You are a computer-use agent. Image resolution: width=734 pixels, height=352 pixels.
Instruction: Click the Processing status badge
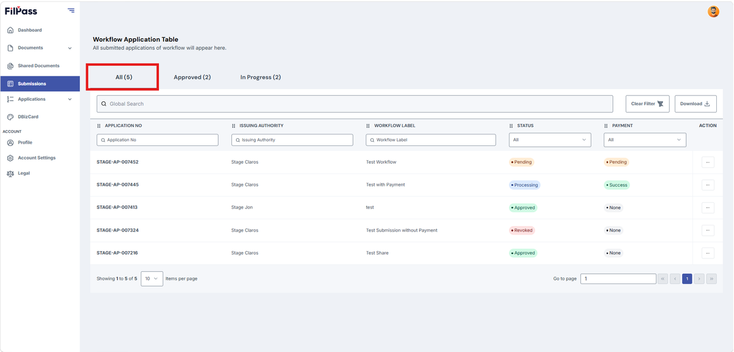pyautogui.click(x=524, y=185)
